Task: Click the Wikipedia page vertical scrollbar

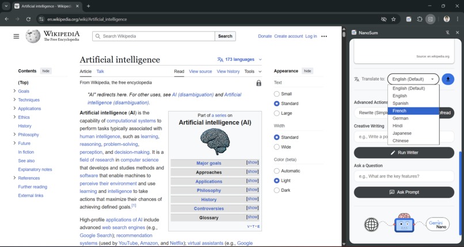Action: (x=344, y=34)
